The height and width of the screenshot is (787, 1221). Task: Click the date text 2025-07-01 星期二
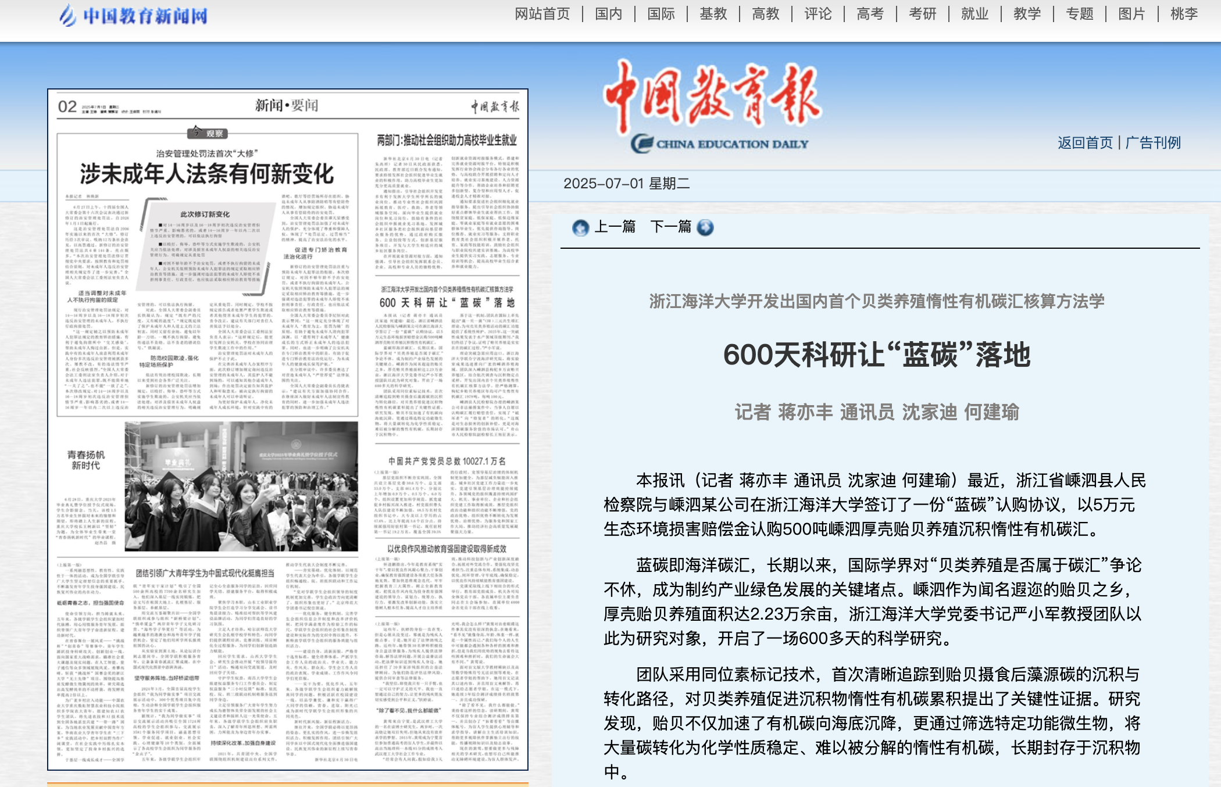tap(626, 184)
